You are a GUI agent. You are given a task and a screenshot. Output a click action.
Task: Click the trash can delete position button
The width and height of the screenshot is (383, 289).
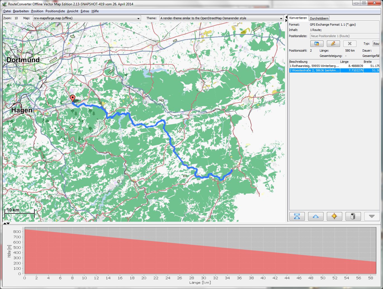[353, 216]
